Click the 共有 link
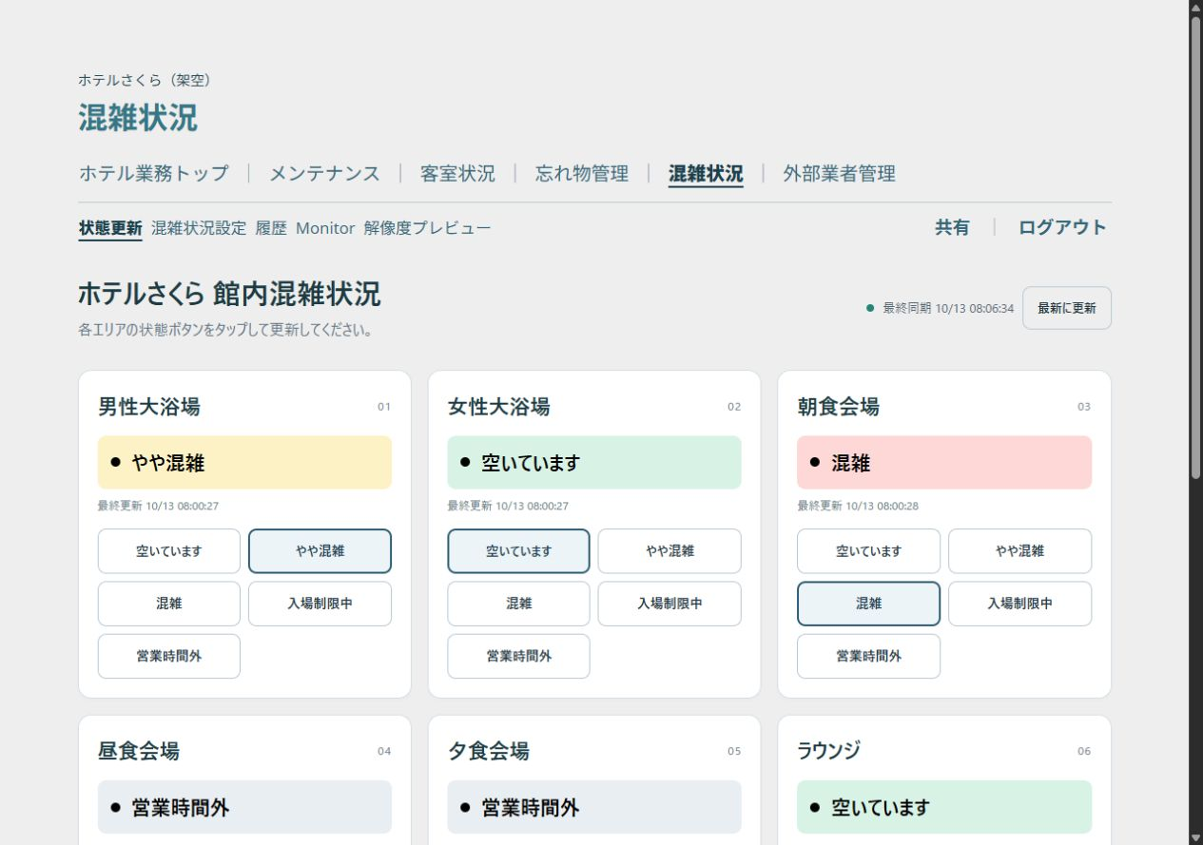This screenshot has height=845, width=1203. 952,227
